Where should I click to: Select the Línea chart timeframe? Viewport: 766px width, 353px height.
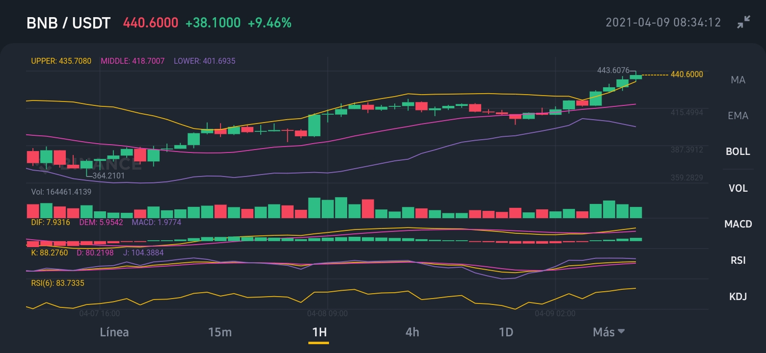tap(114, 332)
